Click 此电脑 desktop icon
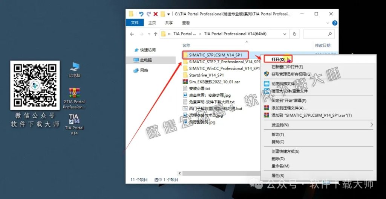Screen dimensions: 386x199 tap(74, 70)
